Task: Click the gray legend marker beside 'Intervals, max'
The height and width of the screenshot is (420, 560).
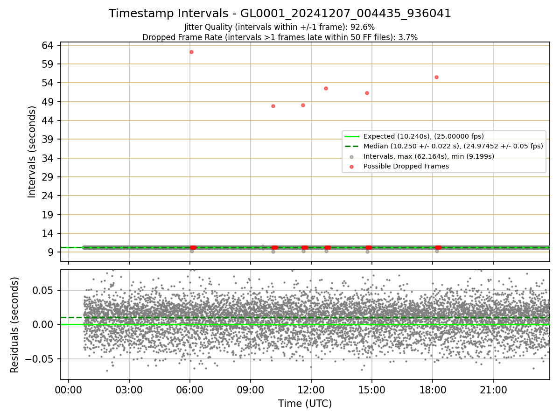Action: pyautogui.click(x=351, y=156)
